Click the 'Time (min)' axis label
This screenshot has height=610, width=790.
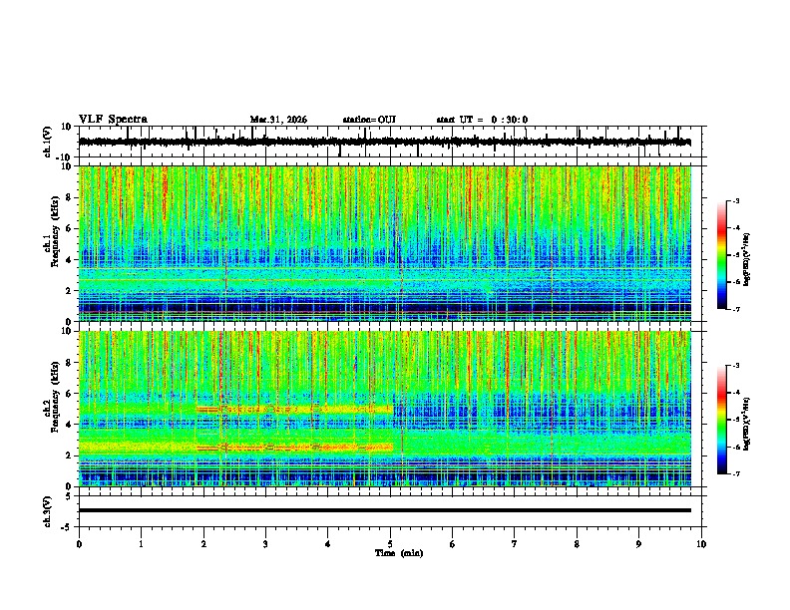point(399,553)
